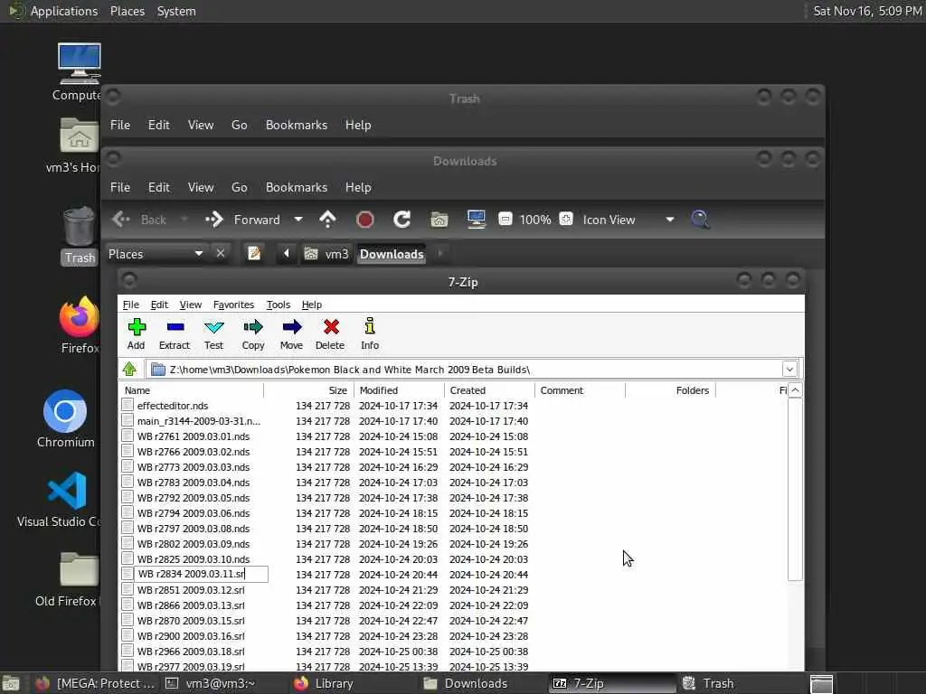This screenshot has height=694, width=926.
Task: Open Chromium desktop icon
Action: tap(65, 419)
